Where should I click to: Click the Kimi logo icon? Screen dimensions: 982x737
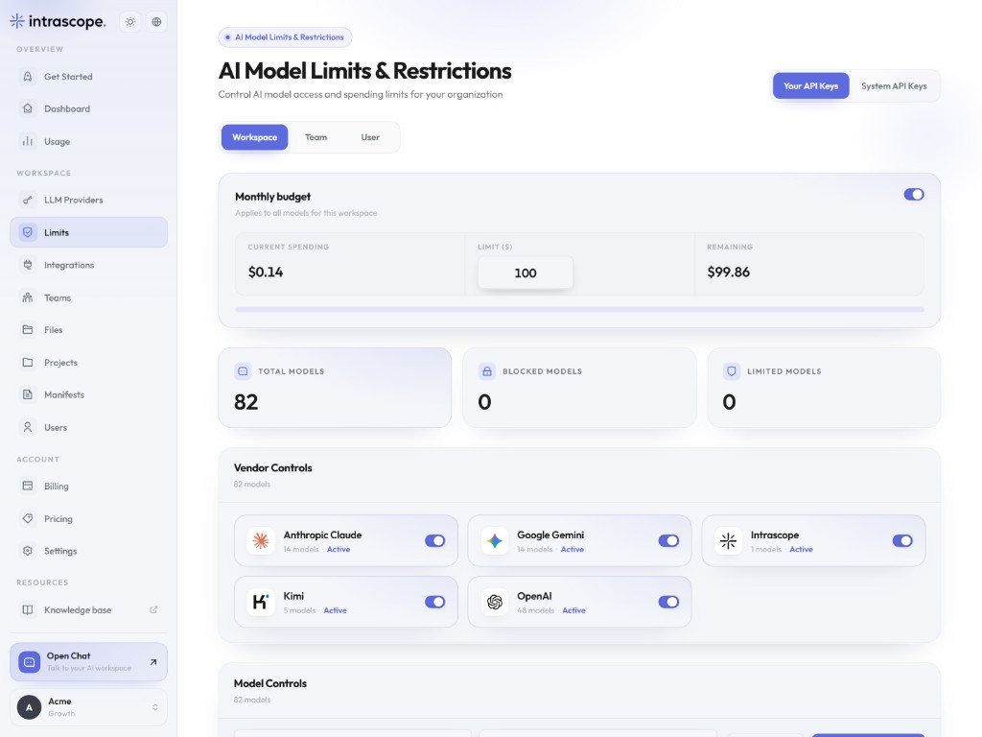[261, 603]
